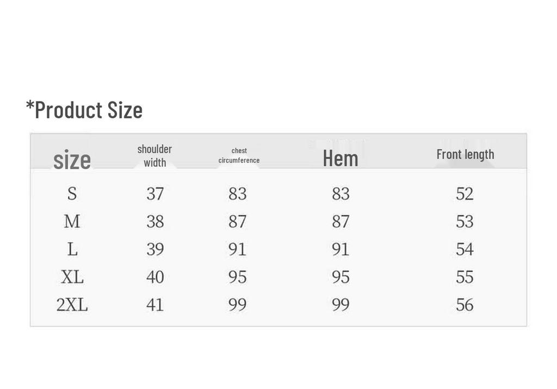Click the shoulder width column header
557x389 pixels.
point(154,156)
